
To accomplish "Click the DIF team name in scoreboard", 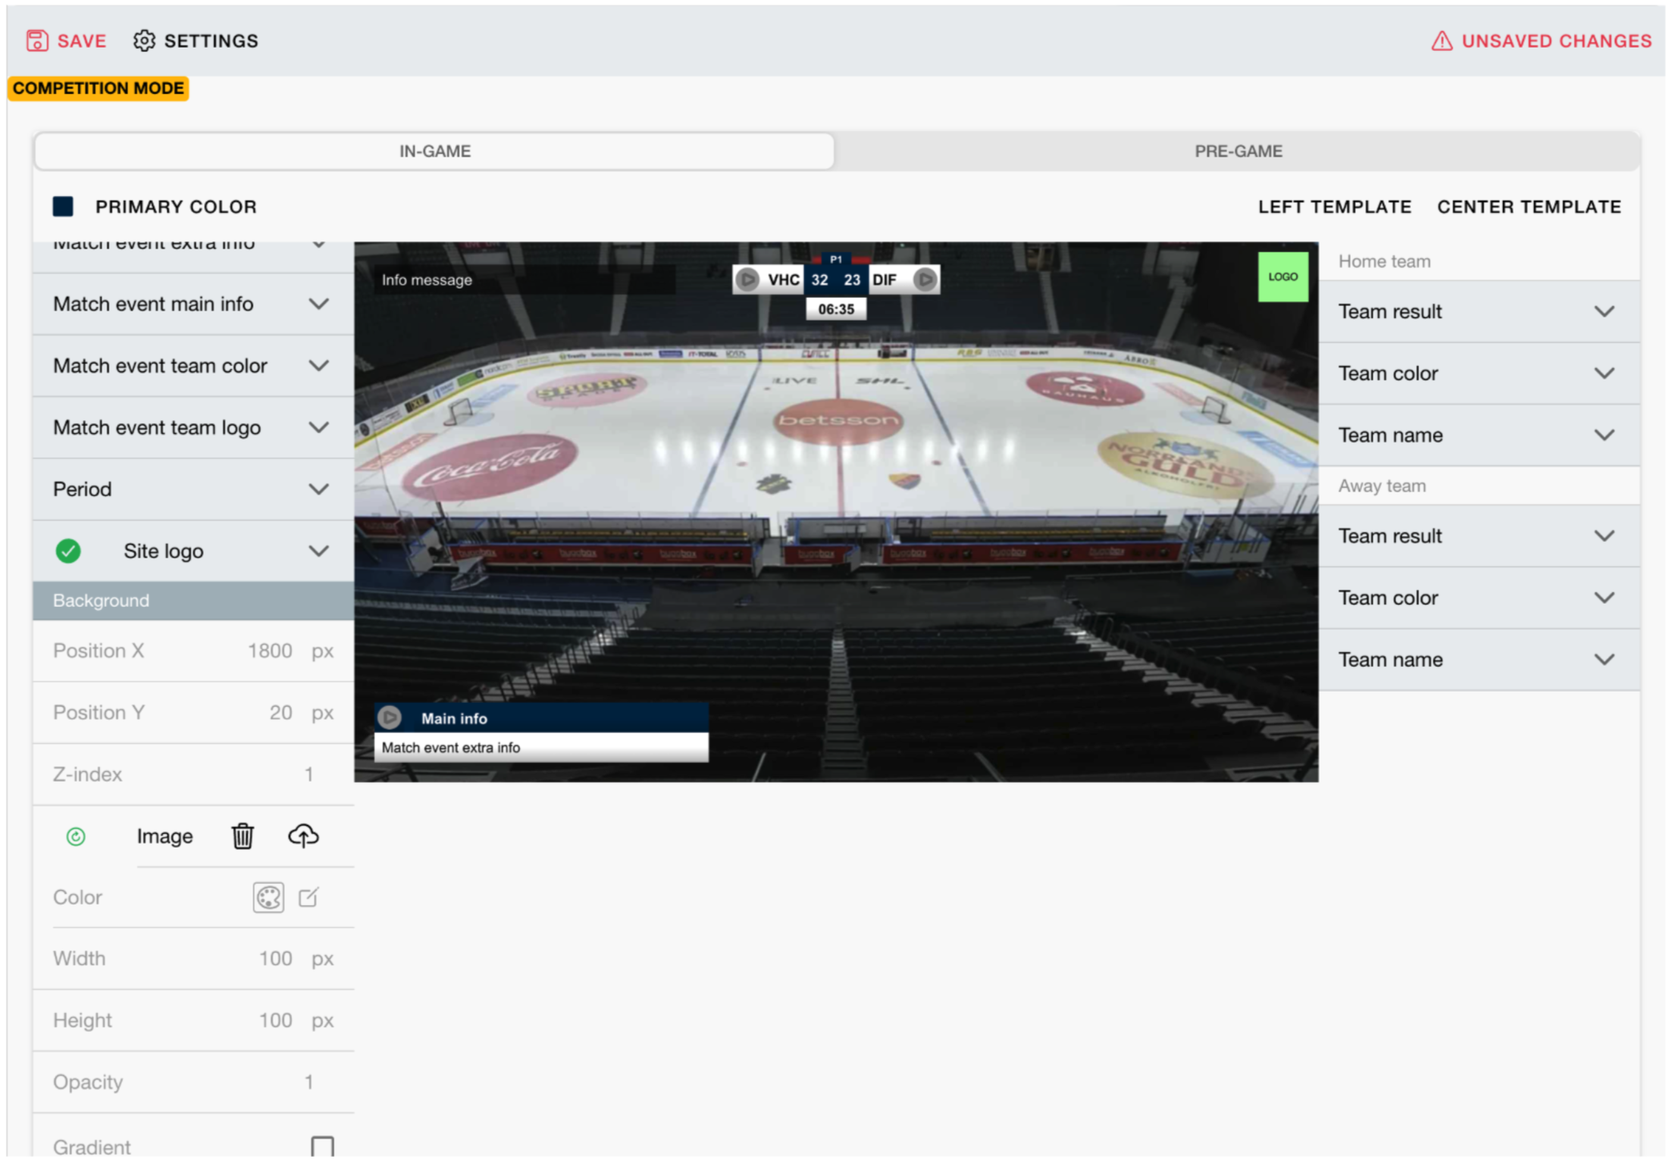I will (x=884, y=280).
